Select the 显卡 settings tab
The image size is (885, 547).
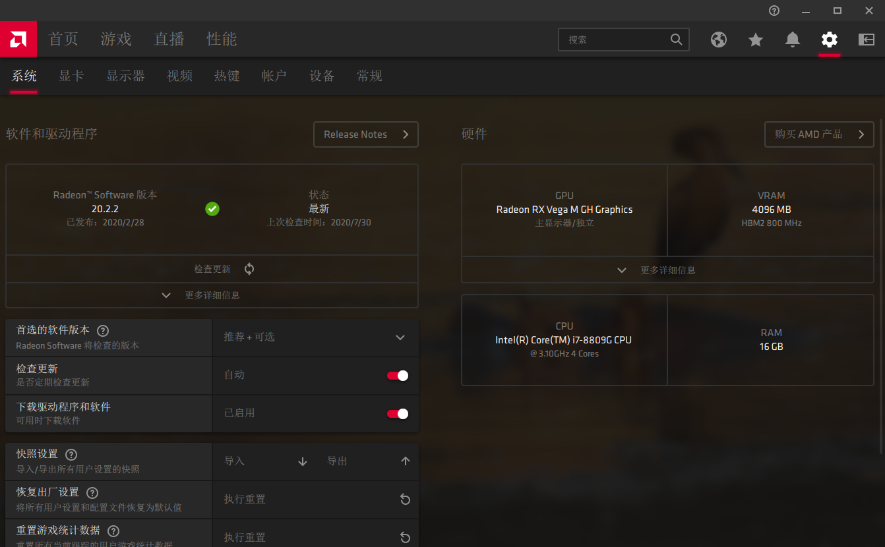click(71, 76)
